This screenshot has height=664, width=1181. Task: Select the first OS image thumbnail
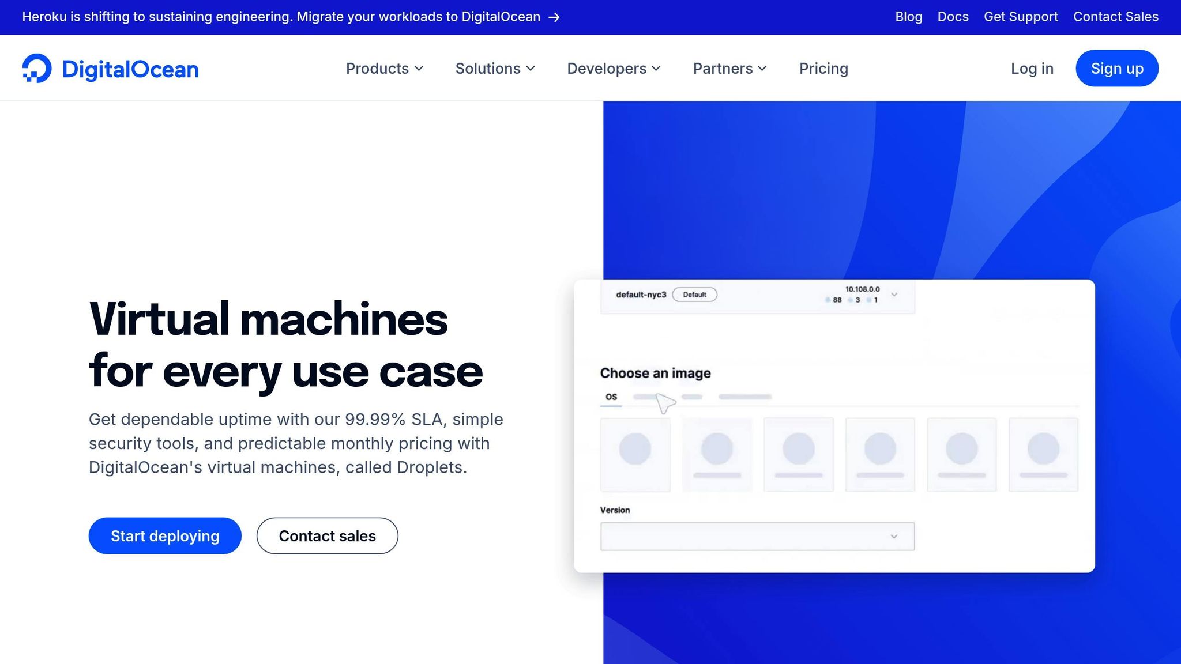pyautogui.click(x=635, y=454)
